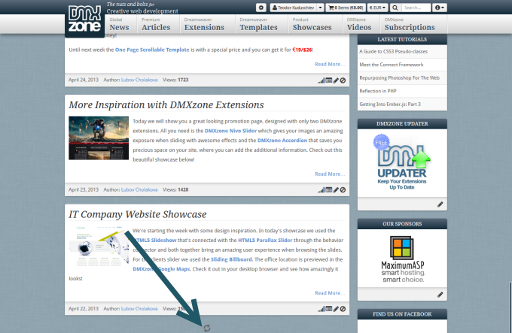This screenshot has height=333, width=512.
Task: Click pencil edit icon on April 23 post
Action: [x=336, y=190]
